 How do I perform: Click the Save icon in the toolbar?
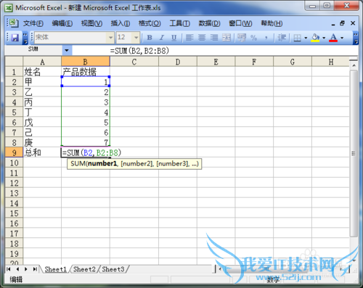click(x=15, y=38)
